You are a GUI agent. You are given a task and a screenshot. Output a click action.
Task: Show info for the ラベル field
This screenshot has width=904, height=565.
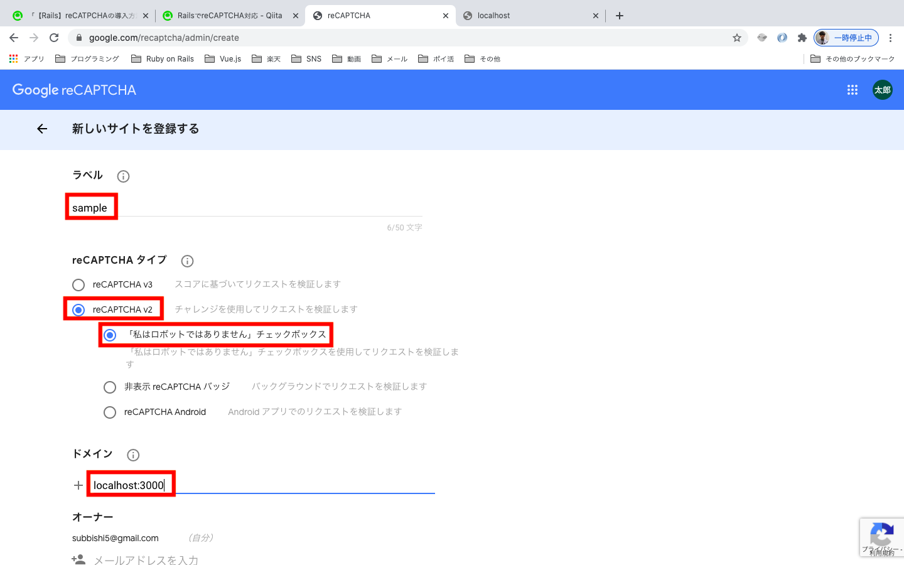123,176
